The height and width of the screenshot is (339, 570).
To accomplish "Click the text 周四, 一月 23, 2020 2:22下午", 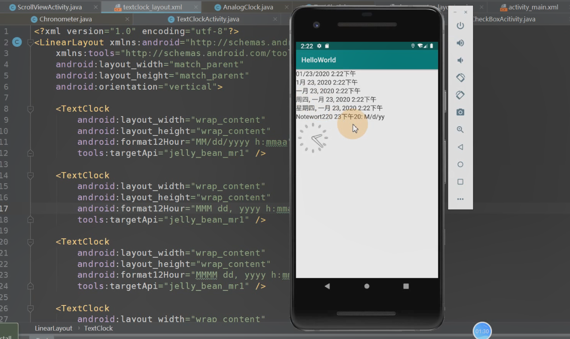I will [336, 99].
